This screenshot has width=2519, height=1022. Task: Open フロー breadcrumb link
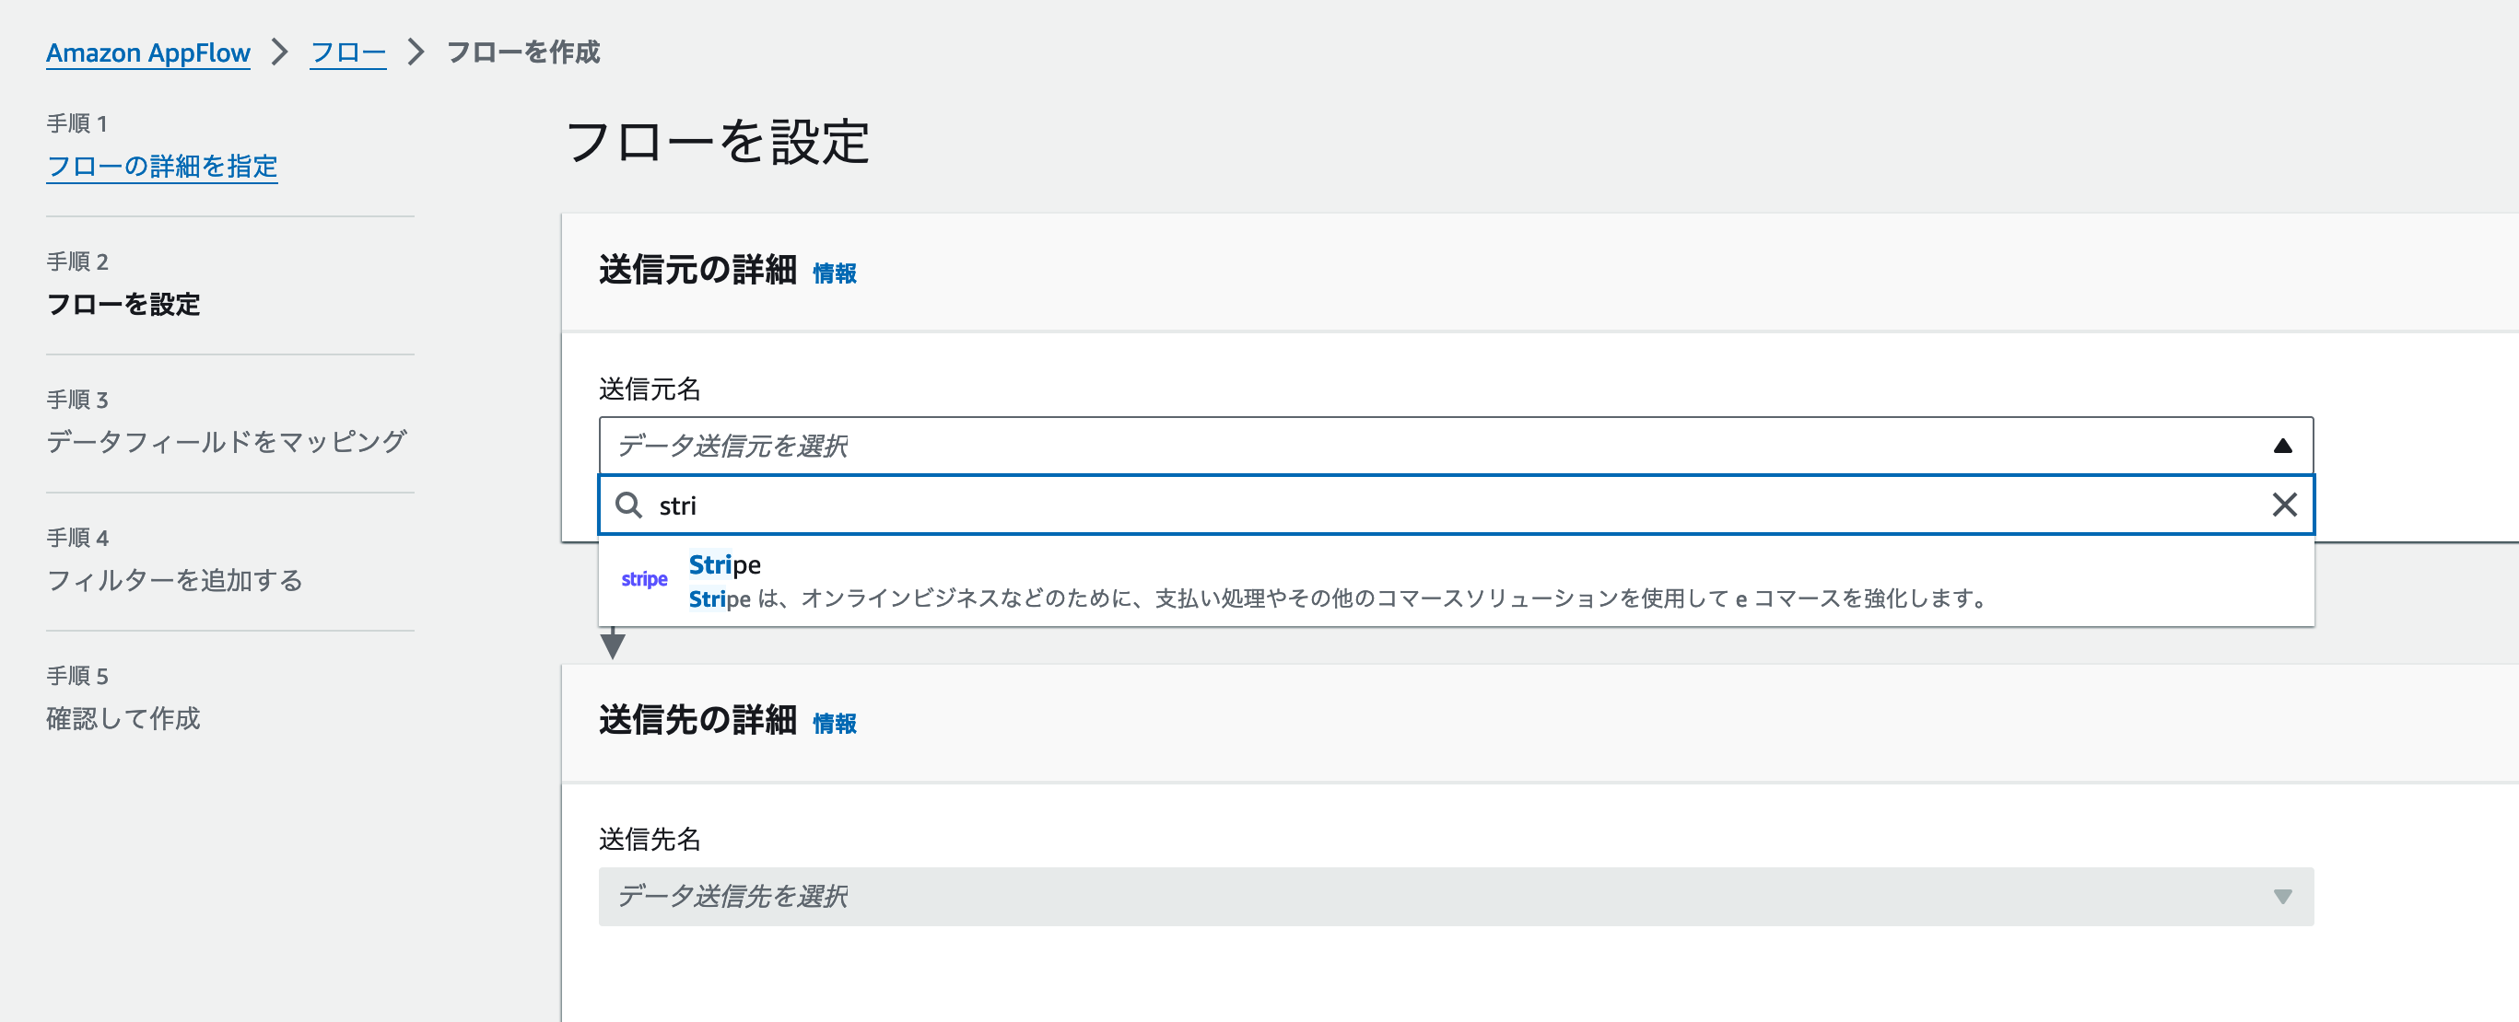pyautogui.click(x=347, y=52)
